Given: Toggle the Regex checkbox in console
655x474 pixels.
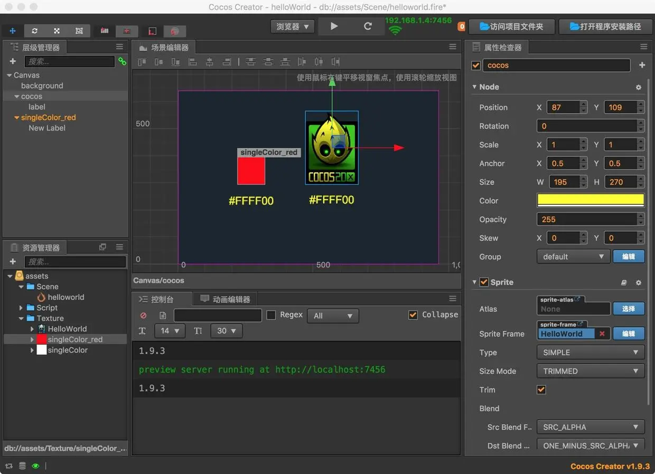Looking at the screenshot, I should [271, 315].
